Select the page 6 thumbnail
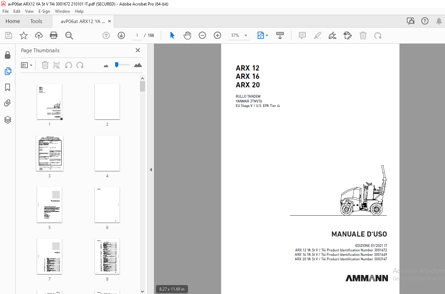445x294 pixels. click(107, 205)
